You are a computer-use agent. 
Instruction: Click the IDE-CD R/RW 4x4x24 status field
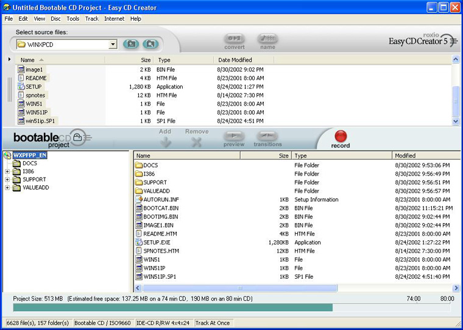163,323
